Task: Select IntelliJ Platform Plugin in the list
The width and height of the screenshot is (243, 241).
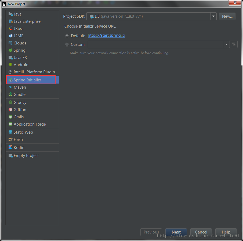Action: 32,72
